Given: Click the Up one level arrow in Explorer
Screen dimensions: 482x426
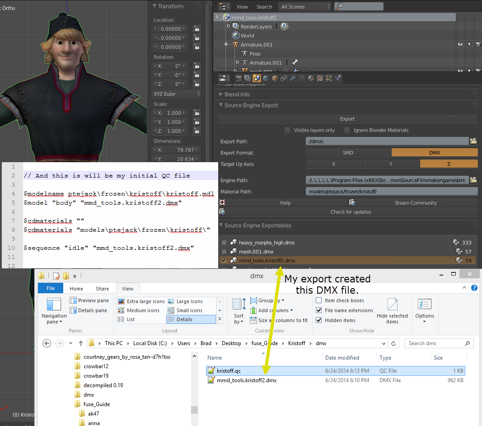Looking at the screenshot, I should (x=80, y=343).
